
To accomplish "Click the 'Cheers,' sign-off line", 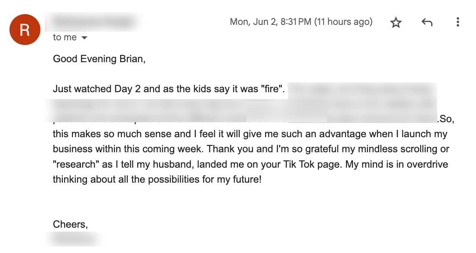I will pos(71,224).
